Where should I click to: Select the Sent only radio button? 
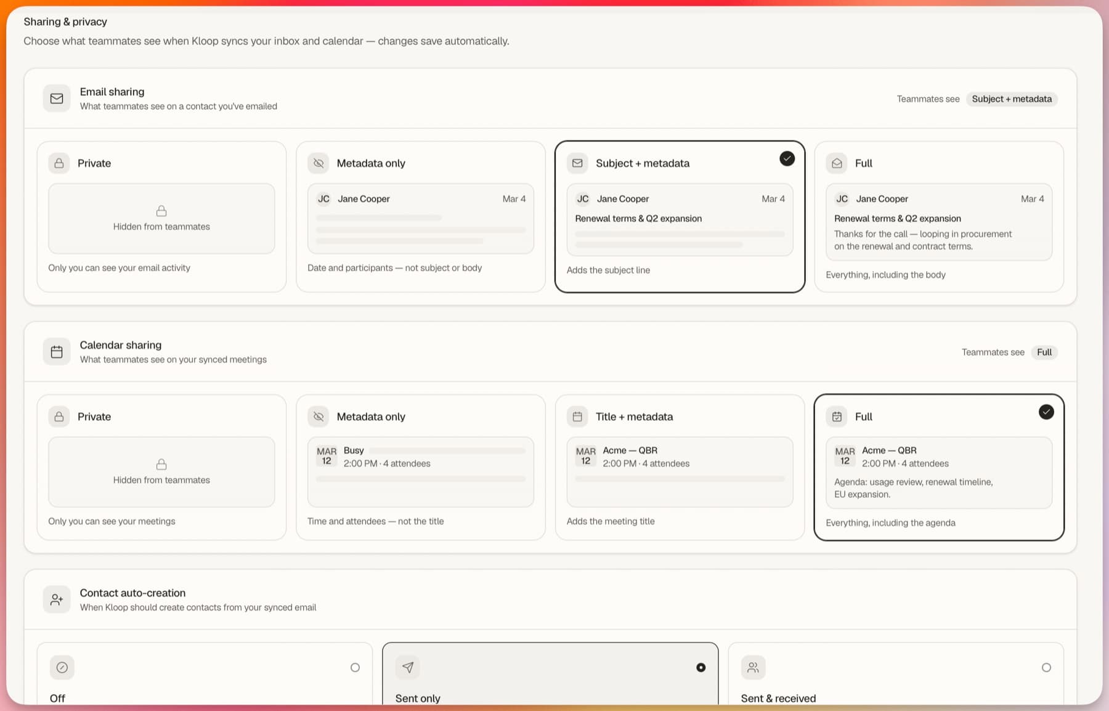pyautogui.click(x=701, y=667)
